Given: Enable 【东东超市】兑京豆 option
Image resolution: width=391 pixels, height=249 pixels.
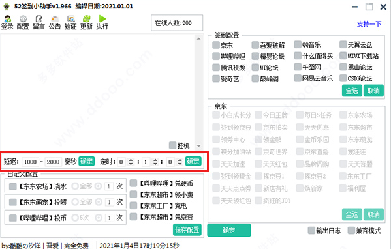Looking at the screenshot, I should (133, 217).
